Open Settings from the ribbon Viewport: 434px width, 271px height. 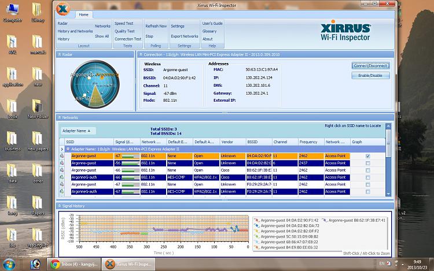178,26
